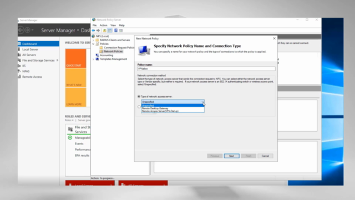
Task: Select NPS (Local) root node
Action: click(102, 36)
